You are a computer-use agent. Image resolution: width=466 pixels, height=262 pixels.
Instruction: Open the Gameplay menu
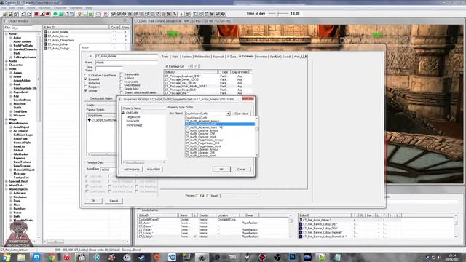point(76,8)
